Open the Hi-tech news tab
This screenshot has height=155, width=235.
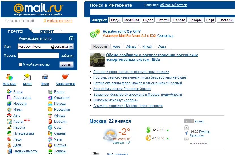[x=147, y=47]
